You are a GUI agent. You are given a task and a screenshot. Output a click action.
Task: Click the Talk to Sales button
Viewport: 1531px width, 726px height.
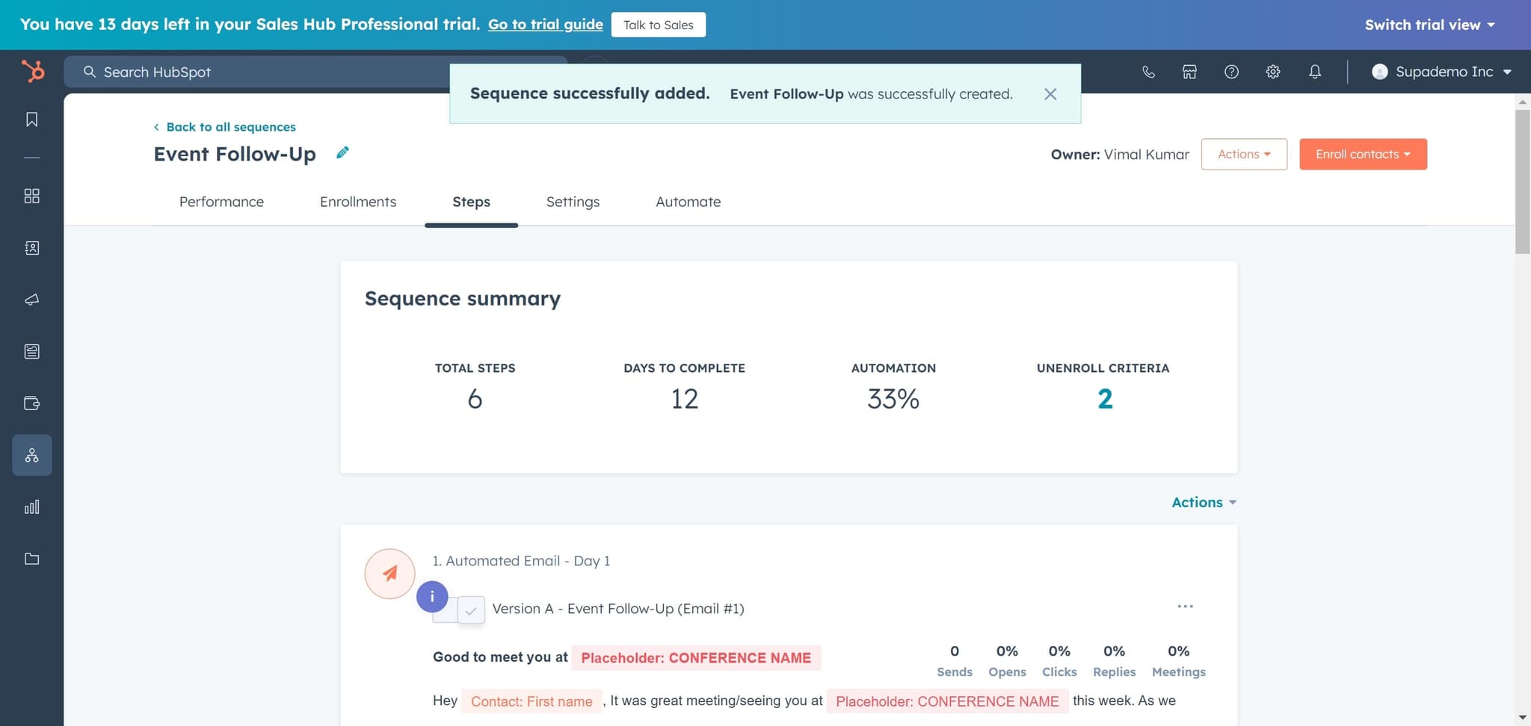[x=658, y=24]
